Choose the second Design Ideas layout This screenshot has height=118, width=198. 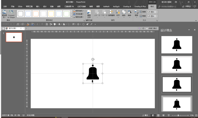[x=177, y=65]
